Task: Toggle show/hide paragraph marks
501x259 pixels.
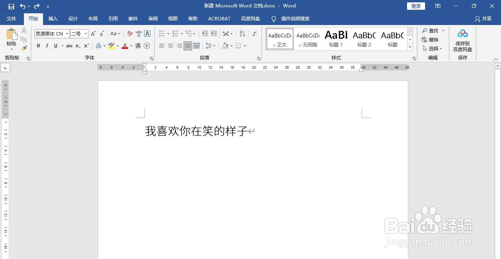Action: (x=254, y=34)
